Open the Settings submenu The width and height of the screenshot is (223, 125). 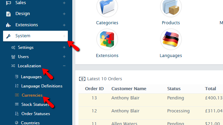(x=26, y=47)
